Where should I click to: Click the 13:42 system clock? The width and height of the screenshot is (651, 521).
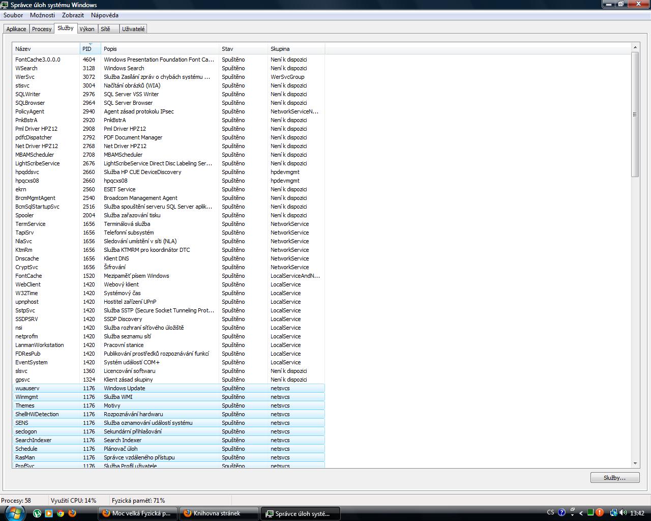(637, 513)
